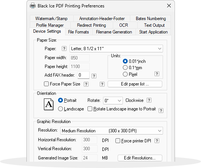This screenshot has height=168, width=201.
Task: Click the Clockwise label
Action: (x=134, y=100)
